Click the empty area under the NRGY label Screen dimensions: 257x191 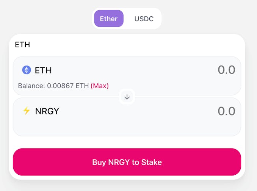click(x=82, y=126)
